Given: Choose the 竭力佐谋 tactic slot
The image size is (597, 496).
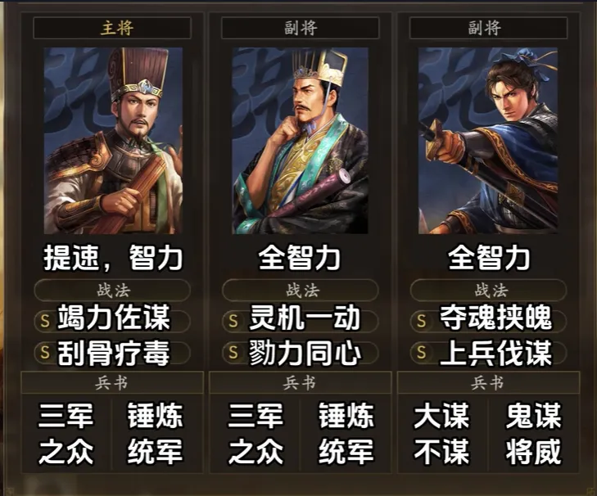Looking at the screenshot, I should click(112, 321).
